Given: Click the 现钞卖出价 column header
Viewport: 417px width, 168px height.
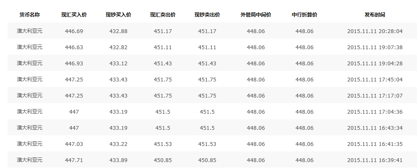Looking at the screenshot, I should pyautogui.click(x=207, y=14).
